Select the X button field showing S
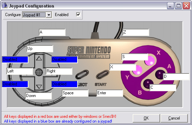This screenshot has height=125, width=192. pyautogui.click(x=135, y=57)
